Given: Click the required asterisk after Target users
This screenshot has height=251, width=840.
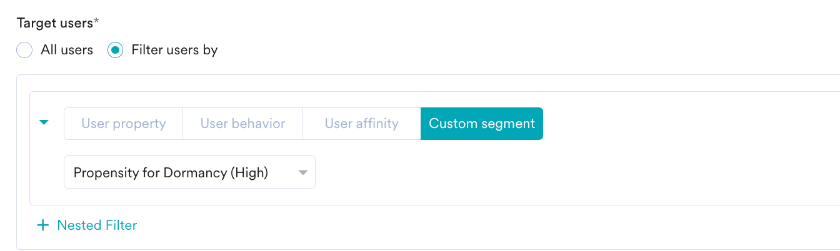Looking at the screenshot, I should pos(97,22).
